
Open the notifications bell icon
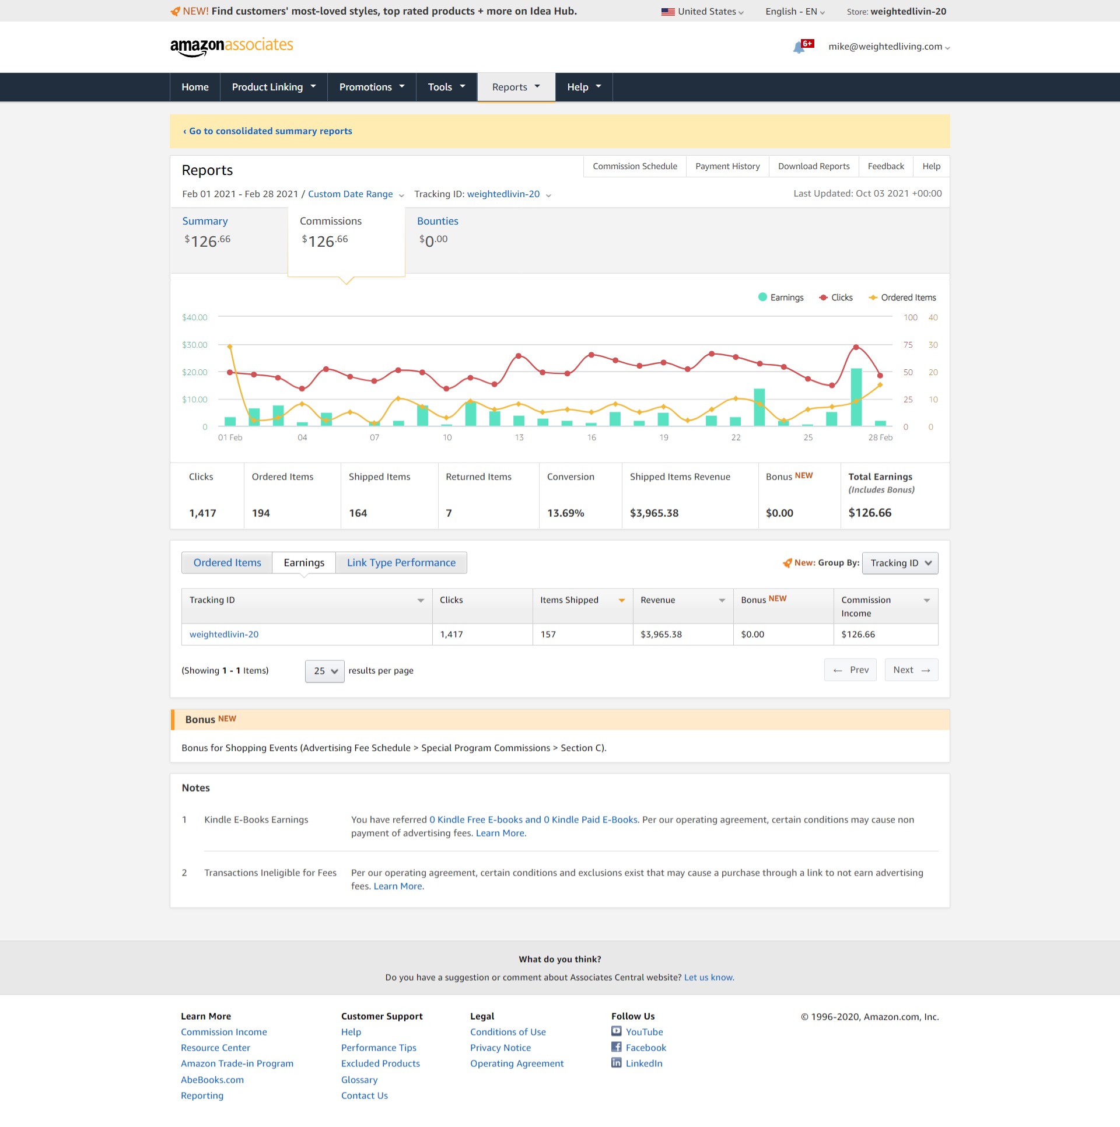[x=799, y=48]
